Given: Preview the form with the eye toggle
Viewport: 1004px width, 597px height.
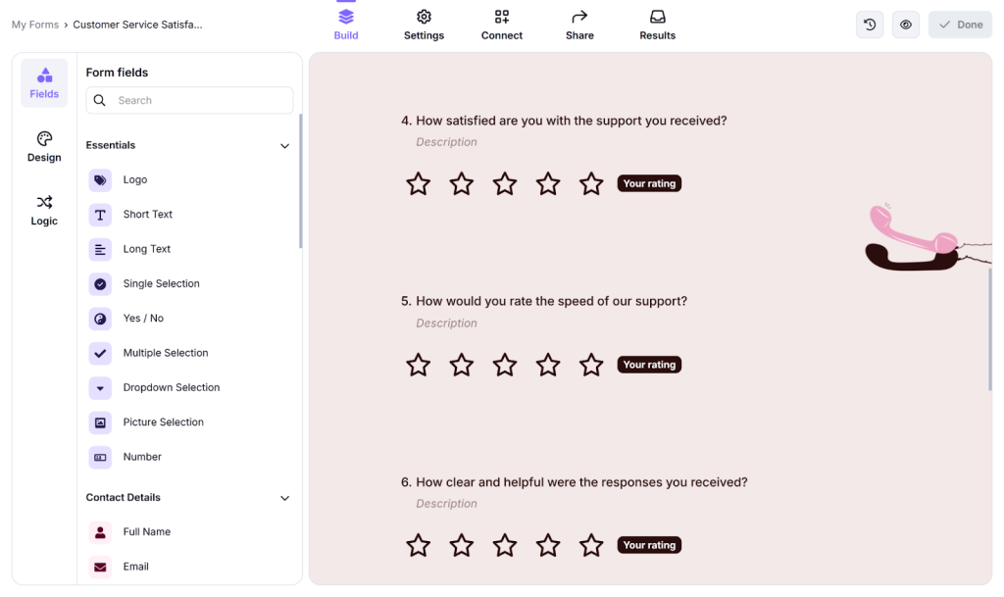Looking at the screenshot, I should click(903, 24).
